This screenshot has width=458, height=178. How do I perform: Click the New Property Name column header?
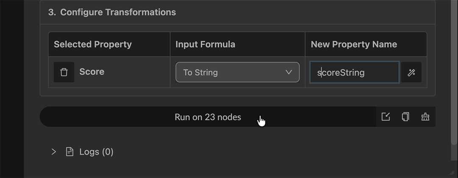(354, 44)
